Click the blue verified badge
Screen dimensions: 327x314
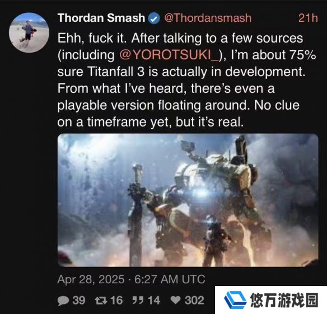(154, 18)
